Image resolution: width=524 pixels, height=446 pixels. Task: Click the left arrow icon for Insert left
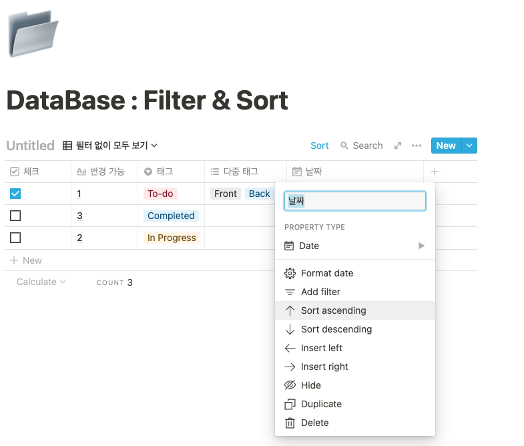(x=290, y=348)
